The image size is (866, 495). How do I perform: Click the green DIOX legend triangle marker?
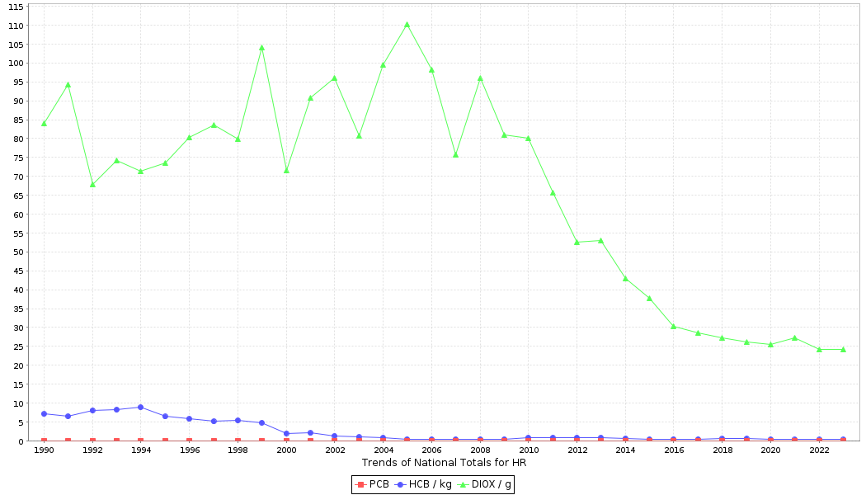pyautogui.click(x=463, y=484)
